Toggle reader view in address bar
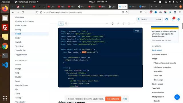This screenshot has height=103, width=183. [123, 12]
